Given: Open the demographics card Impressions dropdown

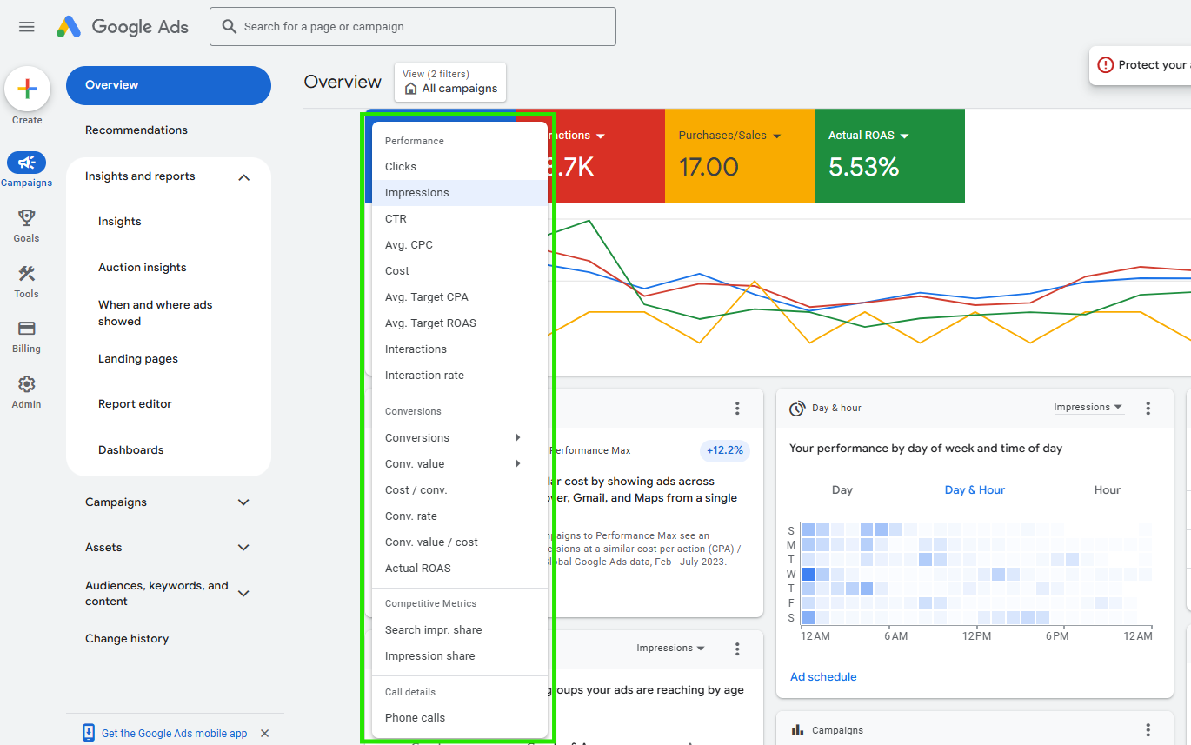Looking at the screenshot, I should (x=670, y=649).
